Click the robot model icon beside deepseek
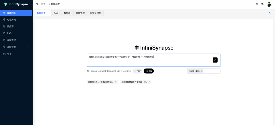The height and width of the screenshot is (125, 275). point(88,71)
